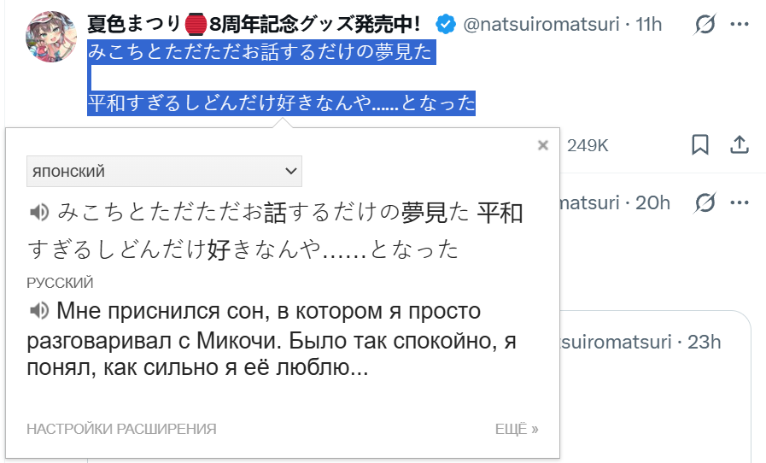Viewport: 766px width, 463px height.
Task: Click the Grok icon on the first tweet
Action: (x=705, y=24)
